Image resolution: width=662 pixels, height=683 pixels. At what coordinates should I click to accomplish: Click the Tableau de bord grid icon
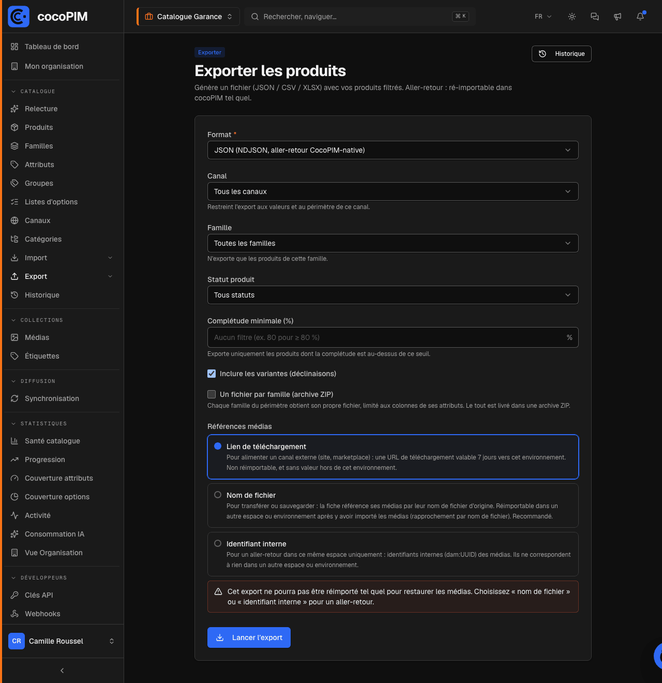(14, 47)
